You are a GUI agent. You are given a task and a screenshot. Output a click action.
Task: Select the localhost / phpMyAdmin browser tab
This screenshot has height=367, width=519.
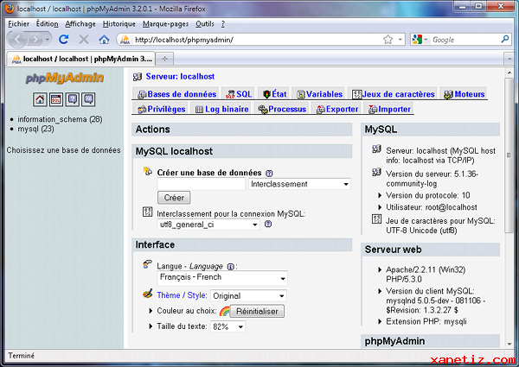tap(80, 59)
